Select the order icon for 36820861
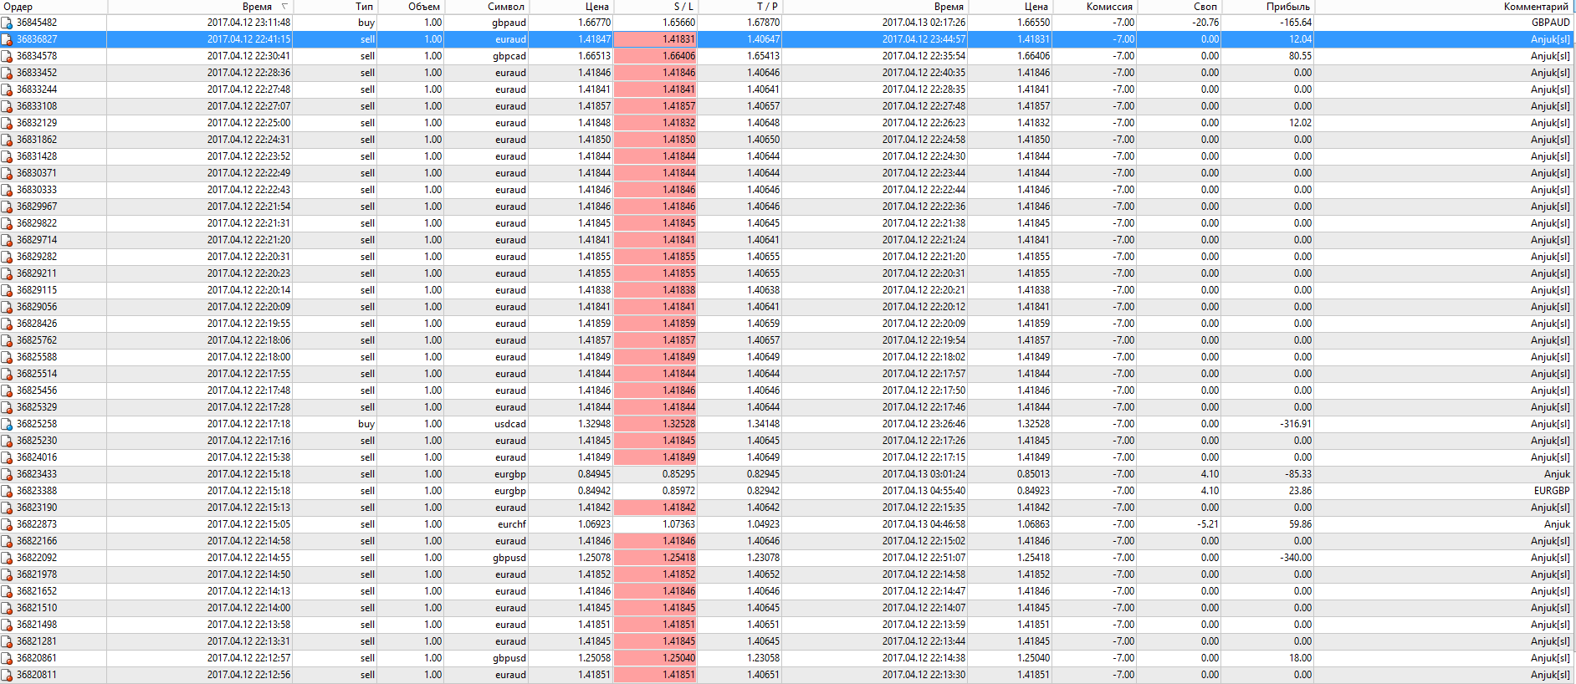 point(7,658)
